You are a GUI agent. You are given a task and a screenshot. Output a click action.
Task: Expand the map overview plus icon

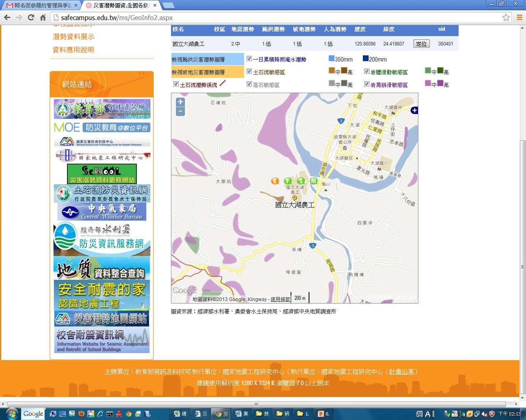point(414,110)
